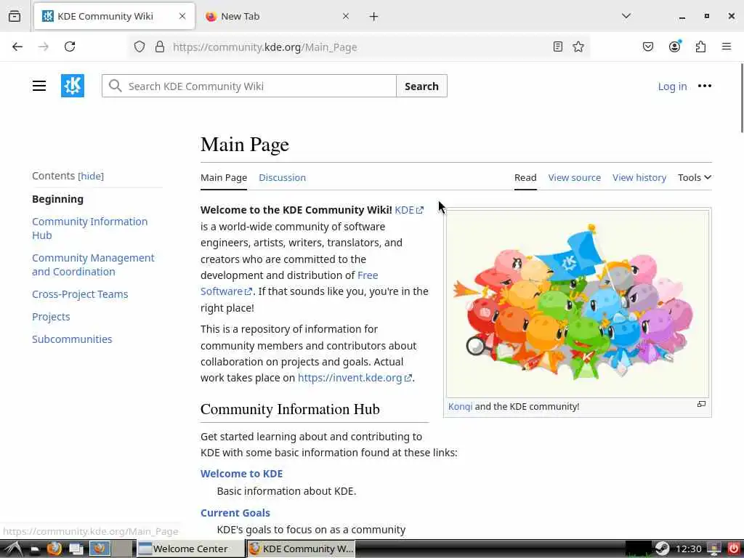Screen dimensions: 744x558
Task: Open the tracking protection shield panel
Action: tap(139, 46)
